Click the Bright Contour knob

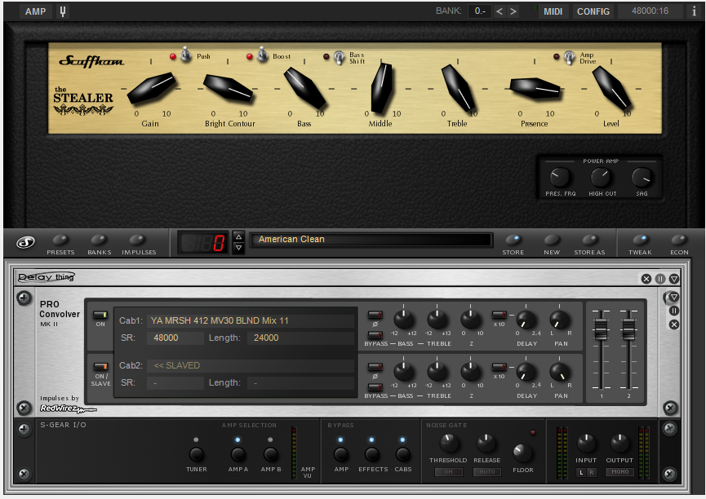click(229, 88)
